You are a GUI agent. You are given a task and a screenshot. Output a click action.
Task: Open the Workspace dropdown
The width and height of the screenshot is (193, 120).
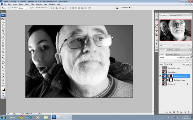125,8
